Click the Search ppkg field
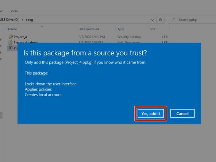216x162 pixels. click(192, 20)
